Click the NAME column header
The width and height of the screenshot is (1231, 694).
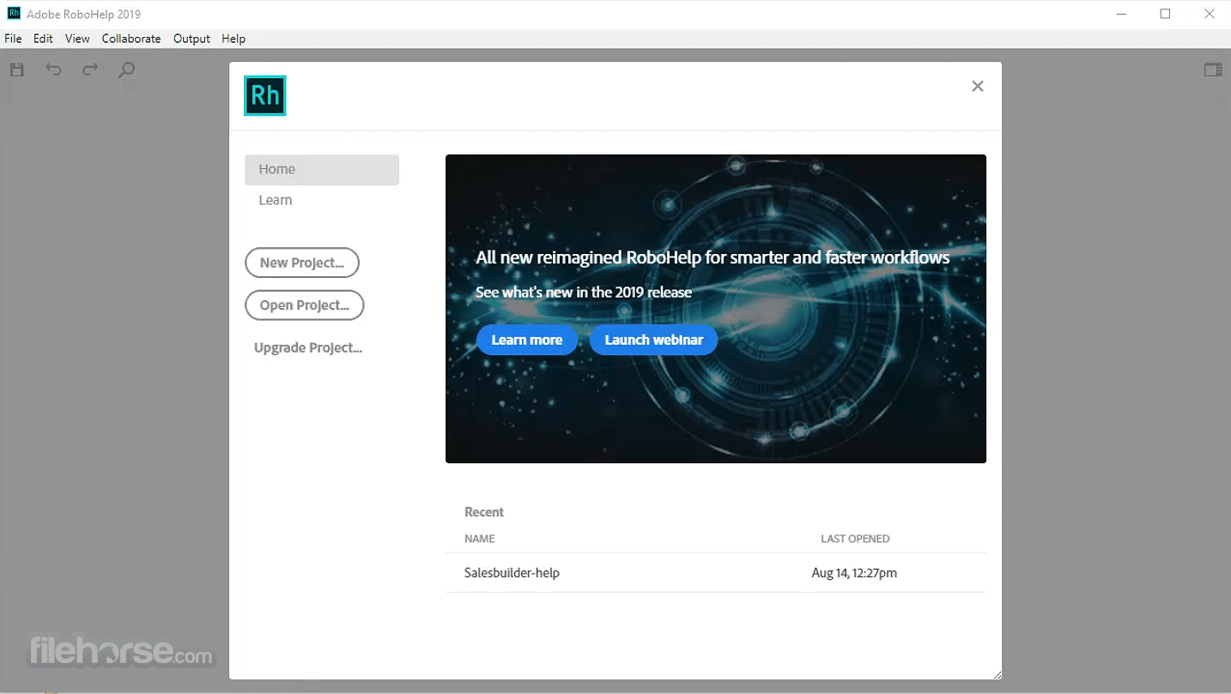(480, 539)
